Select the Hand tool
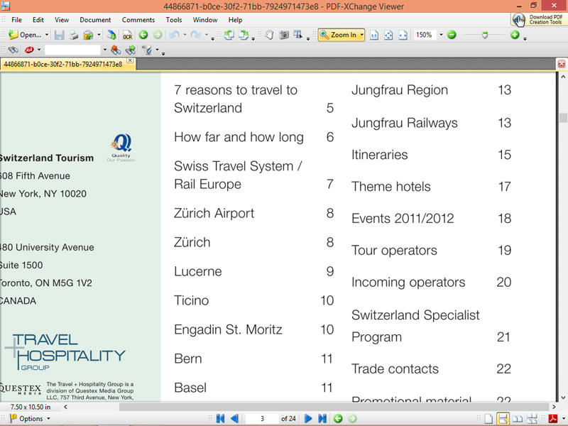 [269, 35]
